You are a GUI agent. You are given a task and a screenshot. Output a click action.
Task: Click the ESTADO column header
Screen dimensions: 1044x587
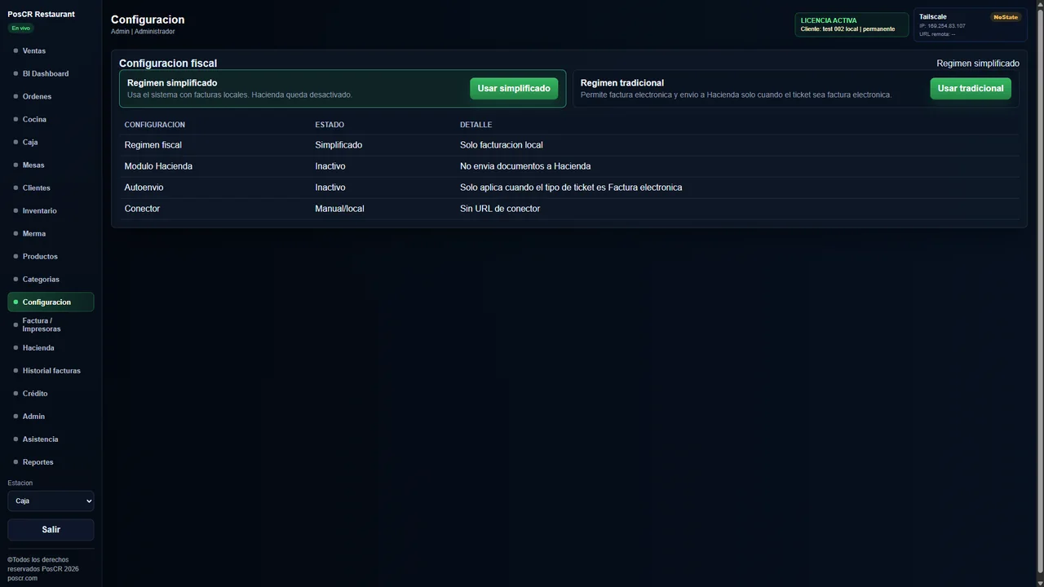pos(330,125)
